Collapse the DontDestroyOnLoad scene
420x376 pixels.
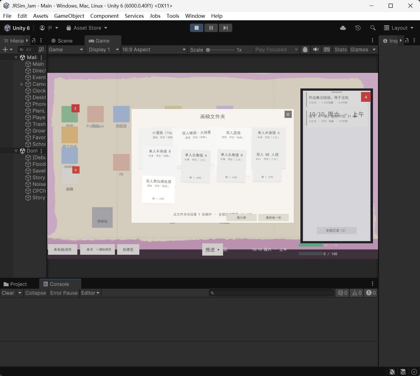tap(16, 151)
